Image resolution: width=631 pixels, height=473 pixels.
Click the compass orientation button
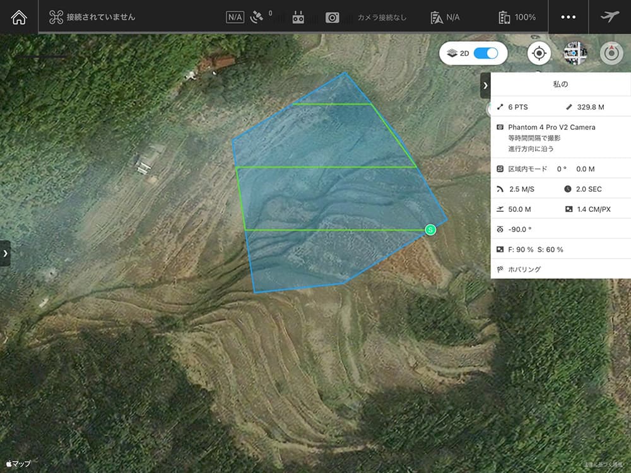(x=611, y=53)
